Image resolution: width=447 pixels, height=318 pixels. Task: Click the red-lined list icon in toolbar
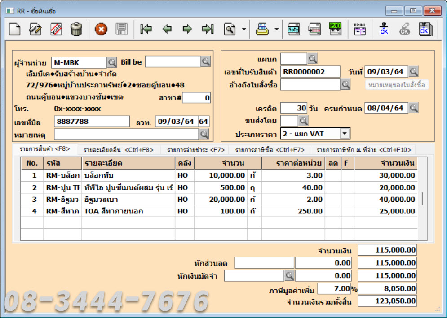[x=314, y=29]
